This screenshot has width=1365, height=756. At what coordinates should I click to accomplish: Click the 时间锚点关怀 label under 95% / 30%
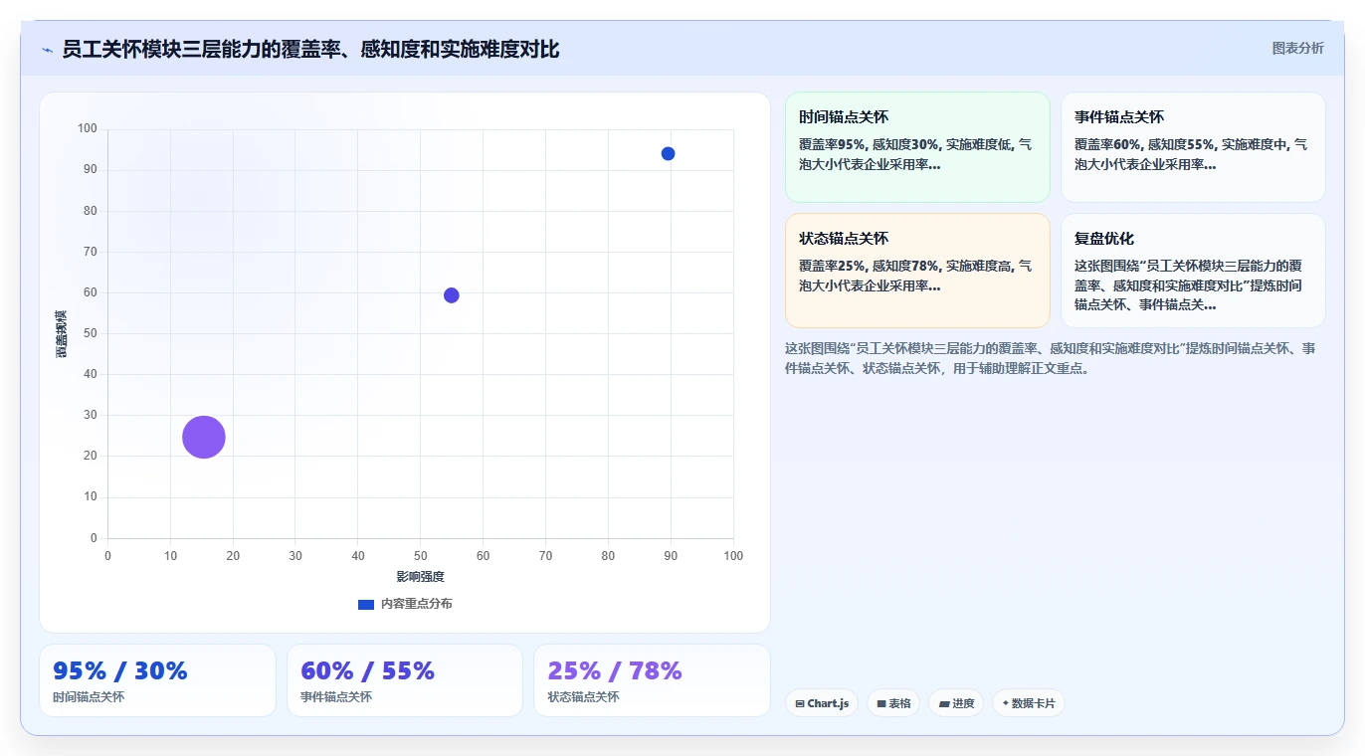(89, 697)
